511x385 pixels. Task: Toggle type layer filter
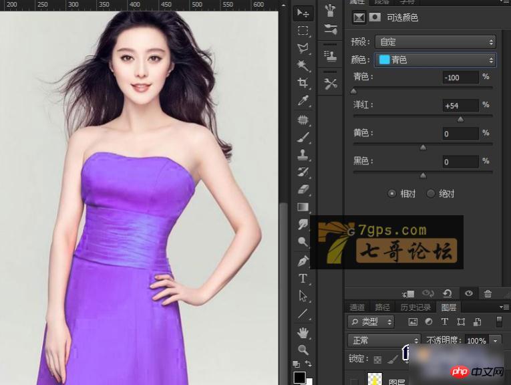[x=444, y=322]
